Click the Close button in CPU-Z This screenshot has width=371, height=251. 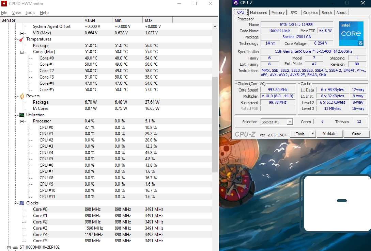pyautogui.click(x=356, y=134)
